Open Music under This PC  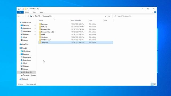(x=25, y=63)
